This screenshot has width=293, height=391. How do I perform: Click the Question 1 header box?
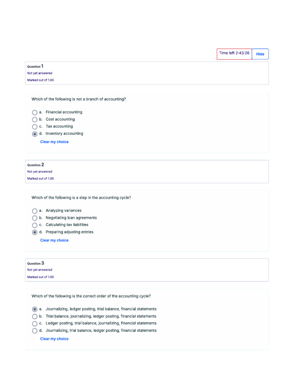click(147, 73)
